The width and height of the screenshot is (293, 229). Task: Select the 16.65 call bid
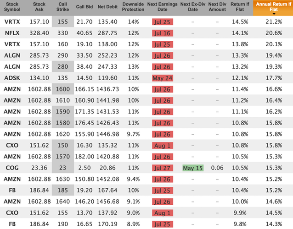point(85,224)
